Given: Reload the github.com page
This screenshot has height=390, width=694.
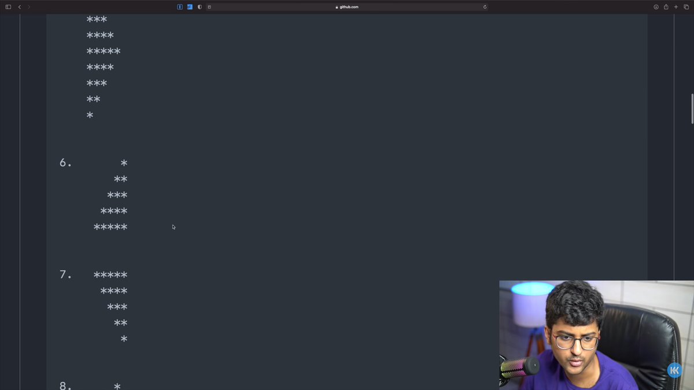Looking at the screenshot, I should pyautogui.click(x=485, y=7).
